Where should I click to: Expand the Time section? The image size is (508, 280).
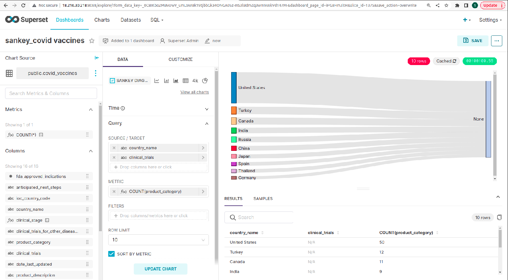(x=207, y=109)
